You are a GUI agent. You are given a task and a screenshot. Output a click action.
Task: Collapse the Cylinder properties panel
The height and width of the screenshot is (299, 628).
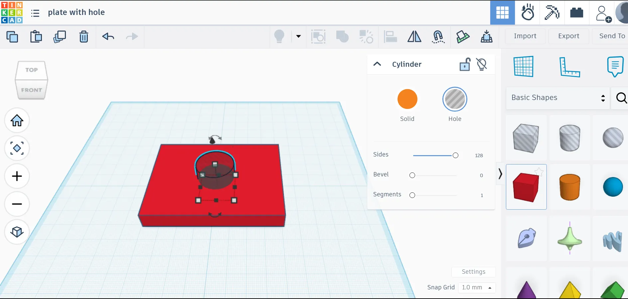pyautogui.click(x=377, y=64)
